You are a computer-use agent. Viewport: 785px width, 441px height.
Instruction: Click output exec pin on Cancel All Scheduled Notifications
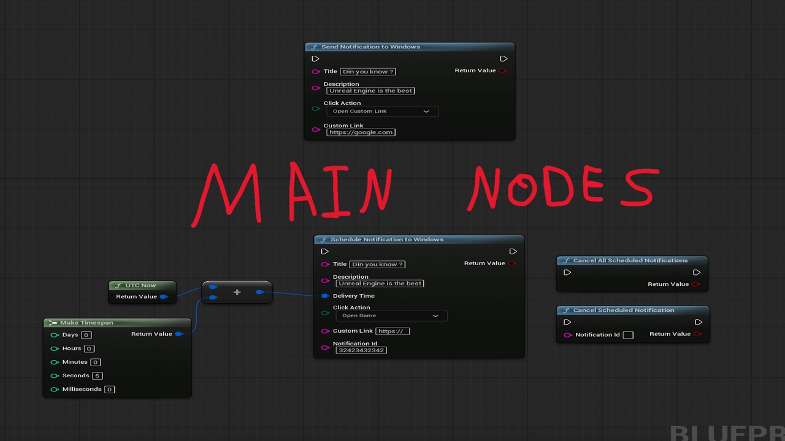[x=697, y=273]
